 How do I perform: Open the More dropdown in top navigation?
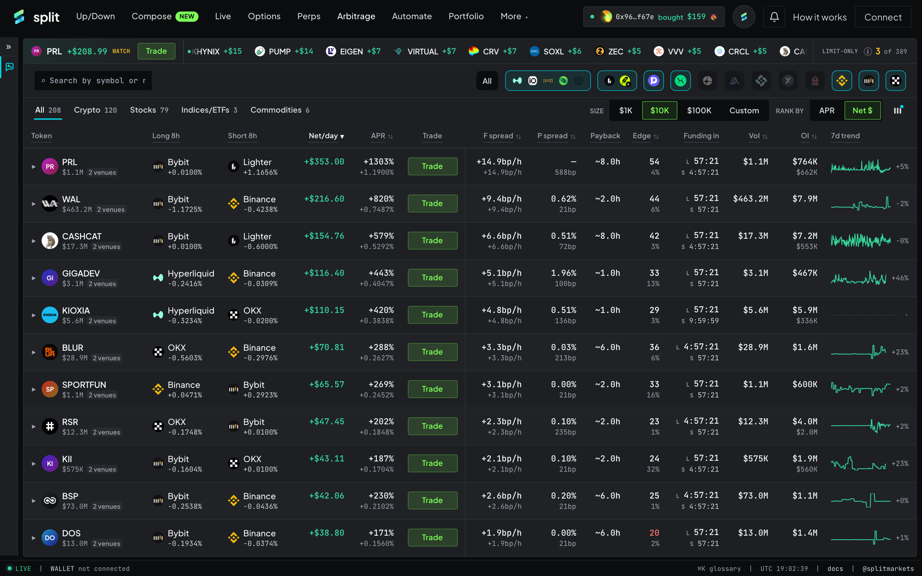click(514, 16)
